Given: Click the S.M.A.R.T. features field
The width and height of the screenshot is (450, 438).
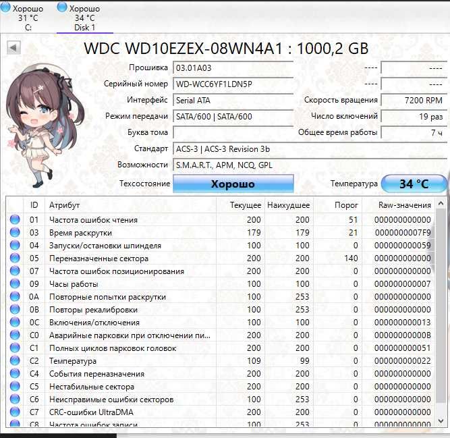Looking at the screenshot, I should 310,165.
